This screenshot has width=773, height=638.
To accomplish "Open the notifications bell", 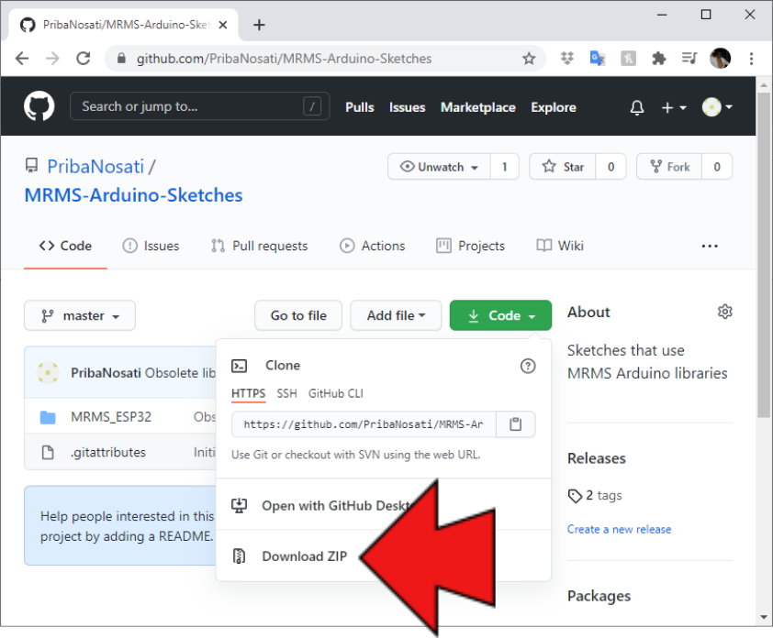I will click(x=637, y=107).
